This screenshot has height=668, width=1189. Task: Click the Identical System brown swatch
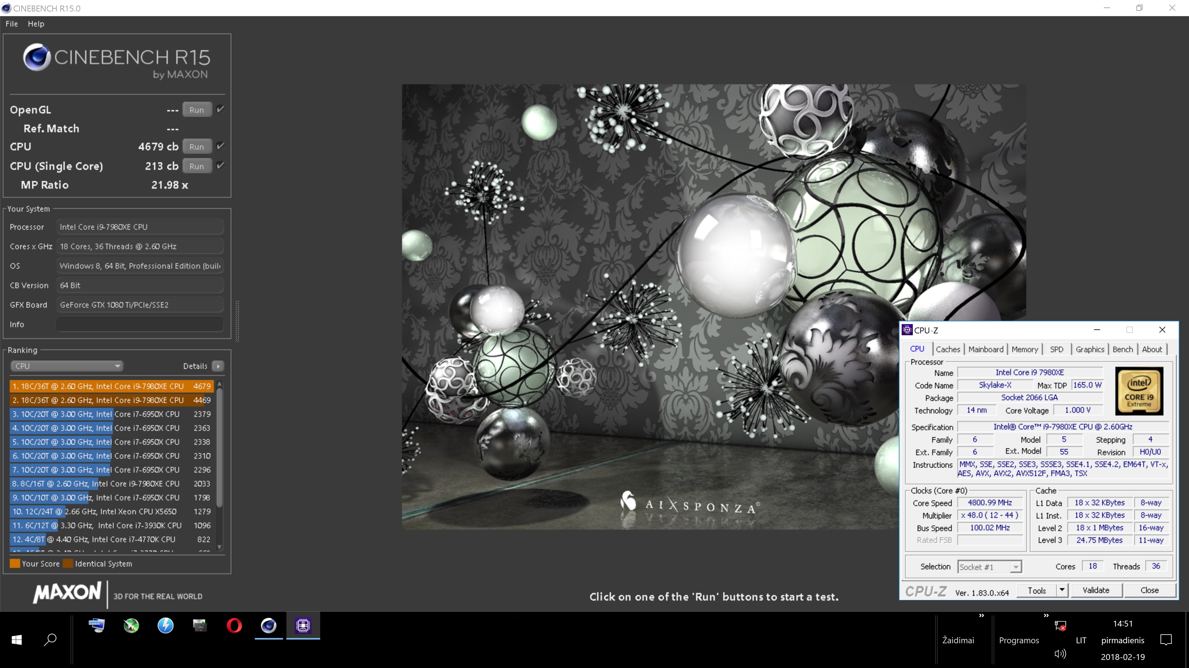68,563
